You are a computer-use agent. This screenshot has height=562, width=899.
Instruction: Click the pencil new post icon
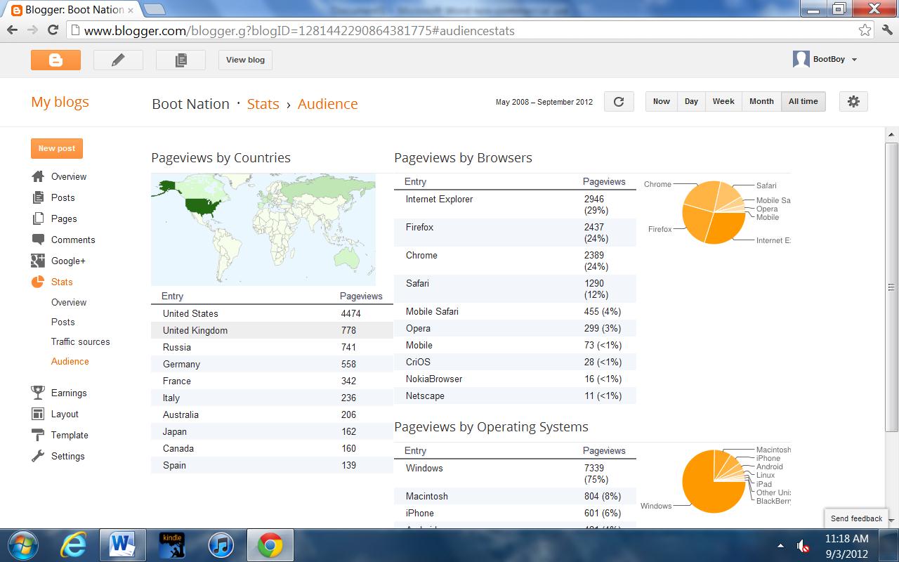(x=118, y=60)
